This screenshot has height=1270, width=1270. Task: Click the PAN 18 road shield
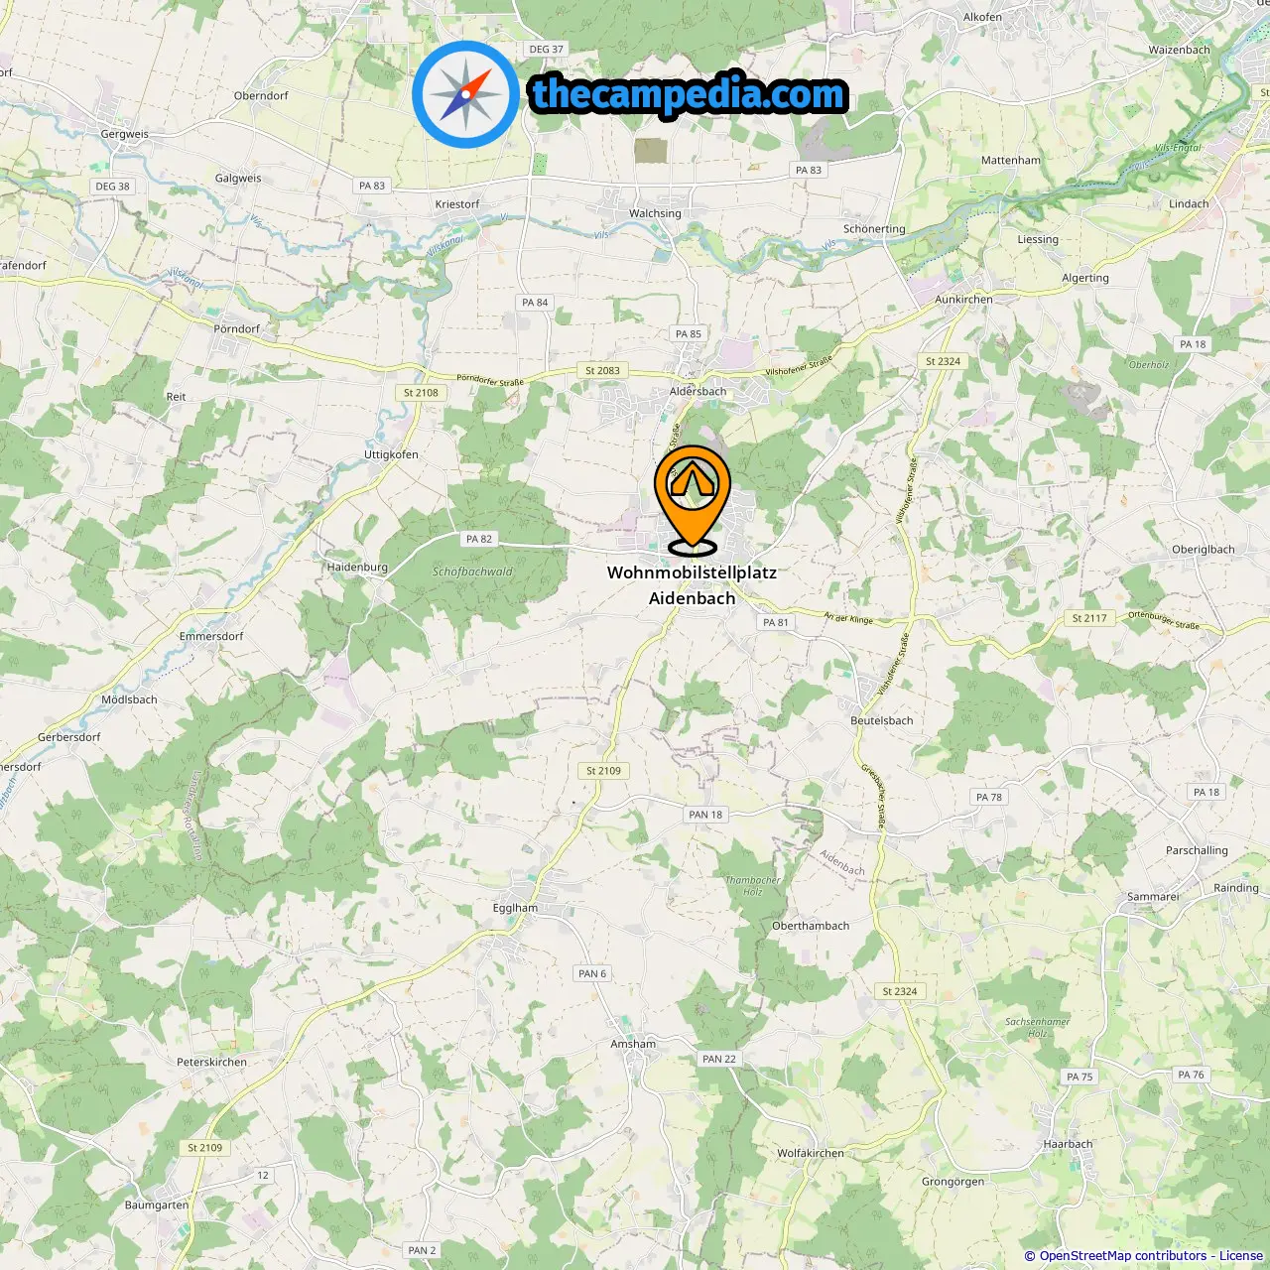706,815
